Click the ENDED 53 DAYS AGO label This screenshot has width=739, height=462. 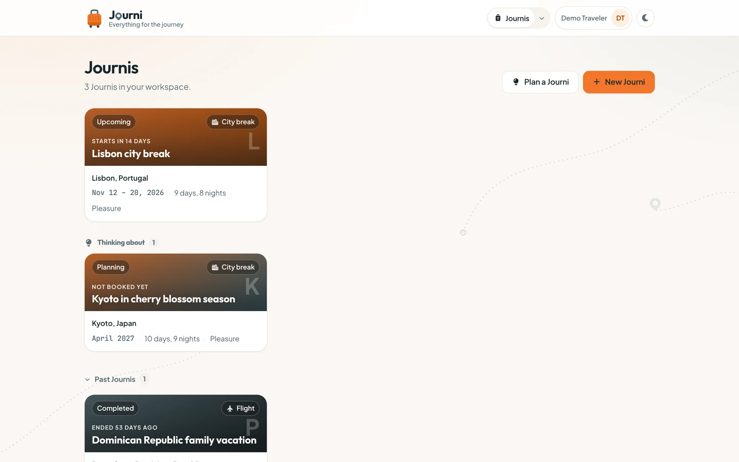click(125, 428)
